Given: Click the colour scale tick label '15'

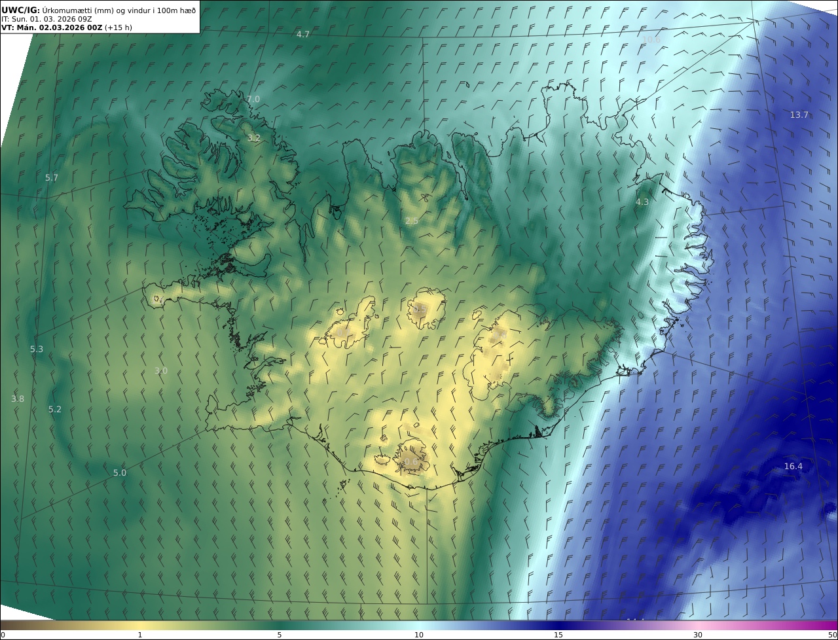Looking at the screenshot, I should [x=558, y=635].
